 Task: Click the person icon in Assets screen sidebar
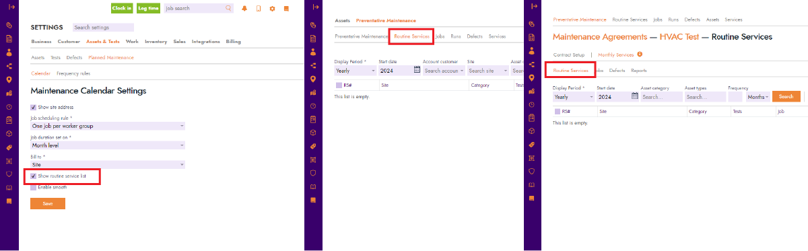pyautogui.click(x=313, y=52)
